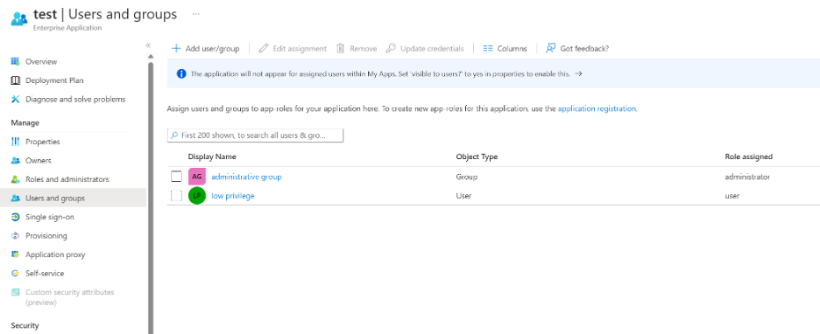Open the ellipsis menu next to page title
Image resolution: width=820 pixels, height=334 pixels.
[196, 14]
